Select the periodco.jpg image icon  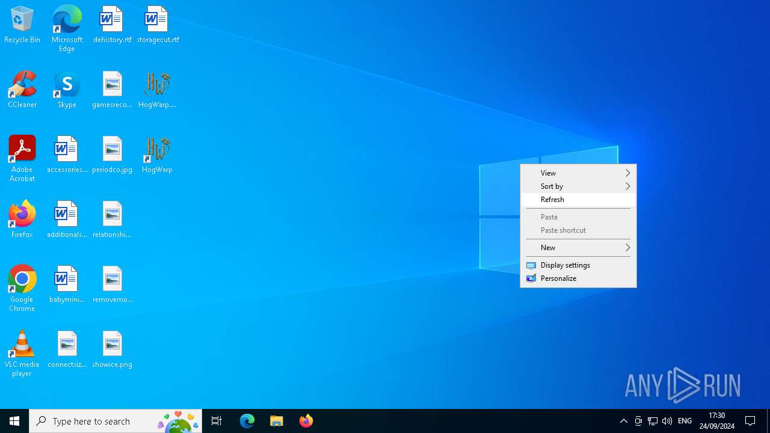tap(112, 155)
